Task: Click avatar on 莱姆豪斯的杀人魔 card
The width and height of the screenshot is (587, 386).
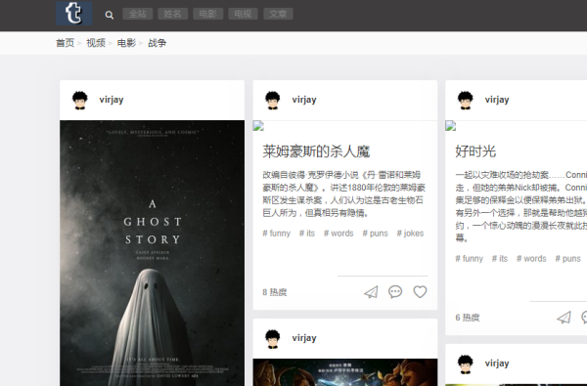Action: 273,101
